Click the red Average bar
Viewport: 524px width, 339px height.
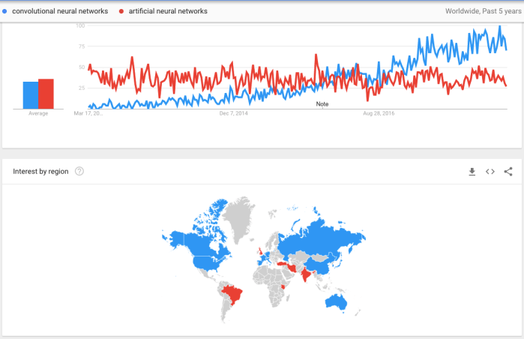pos(46,94)
